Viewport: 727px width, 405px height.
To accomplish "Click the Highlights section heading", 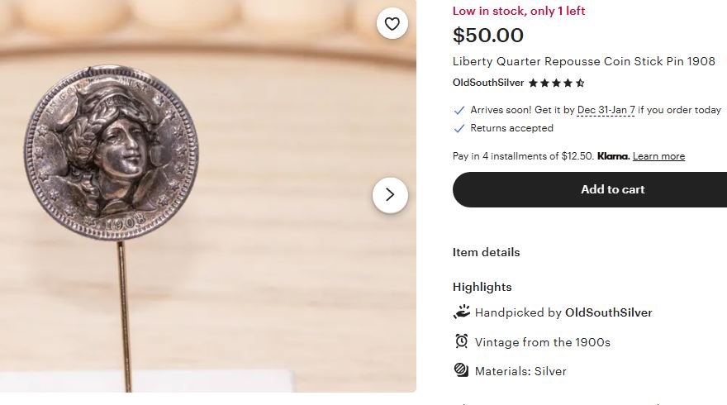I will coord(482,287).
